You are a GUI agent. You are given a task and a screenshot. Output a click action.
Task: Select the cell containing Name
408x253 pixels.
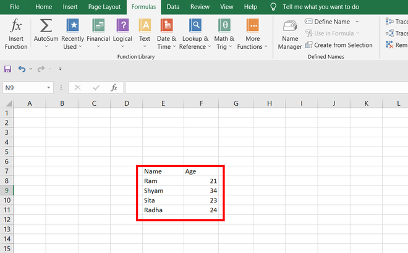163,171
